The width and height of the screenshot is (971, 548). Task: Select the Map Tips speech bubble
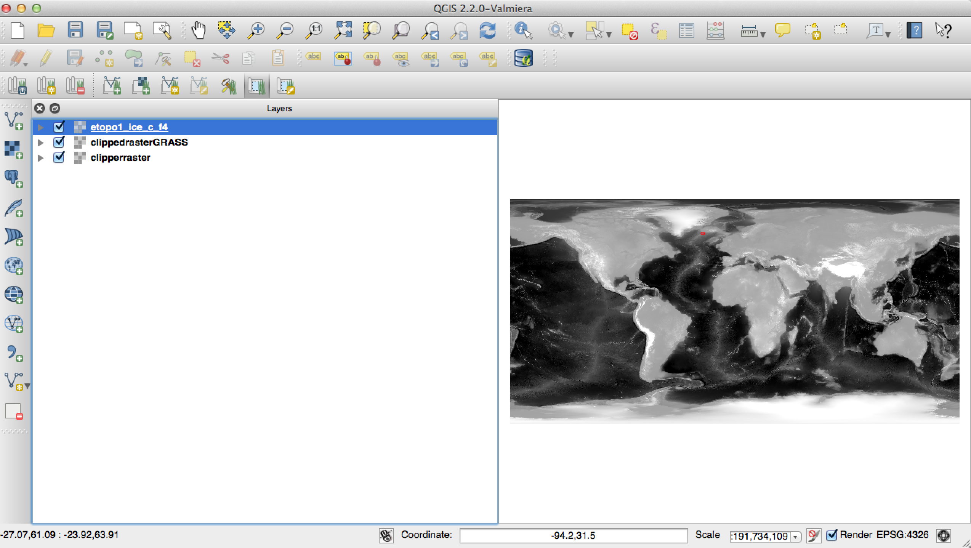coord(782,30)
